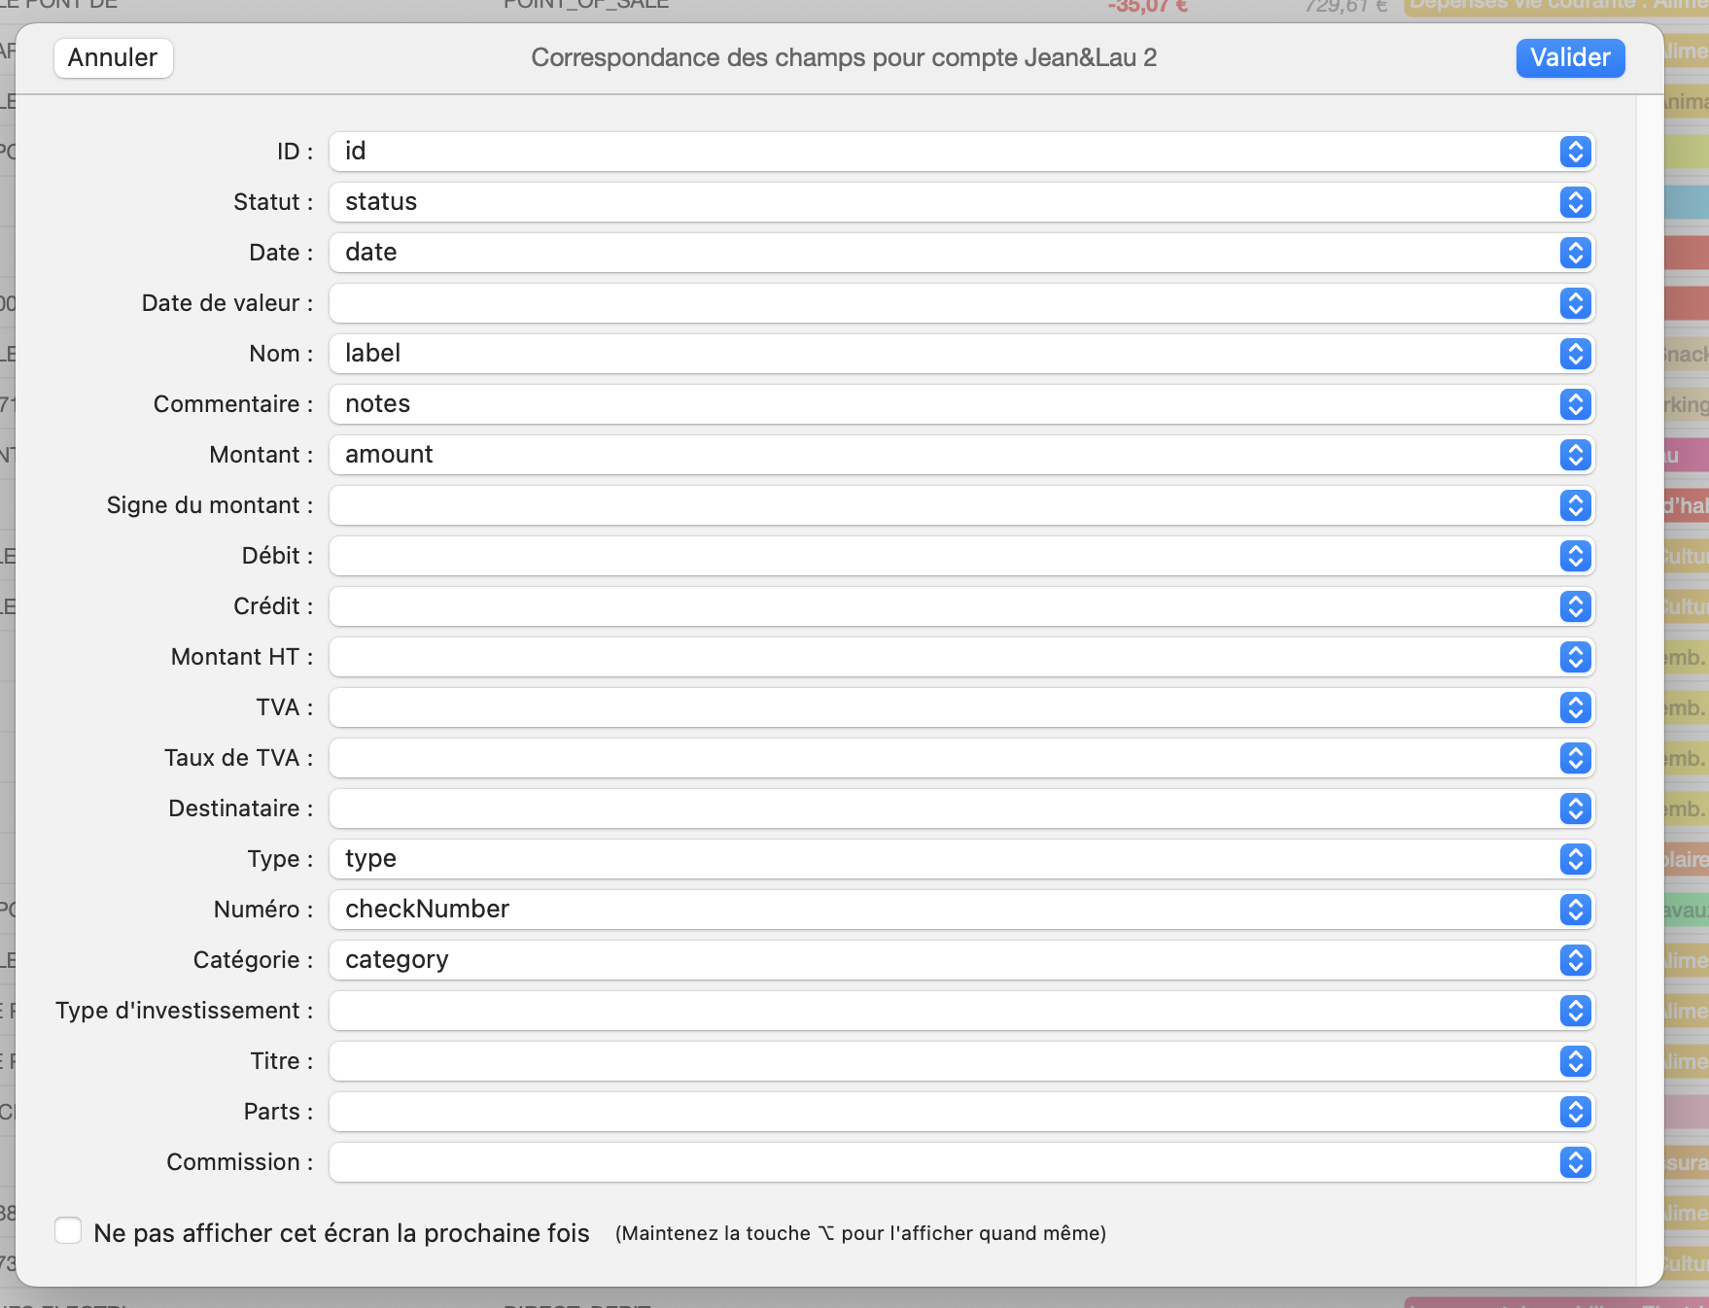Enable 'Ne pas afficher cet écran' checkbox
The width and height of the screenshot is (1709, 1308).
point(68,1231)
